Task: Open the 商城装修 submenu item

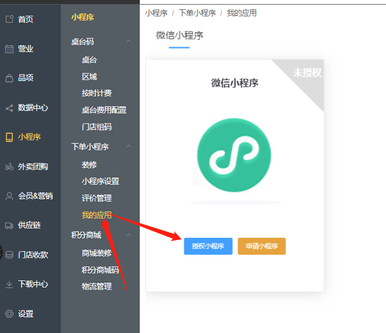Action: [x=96, y=253]
